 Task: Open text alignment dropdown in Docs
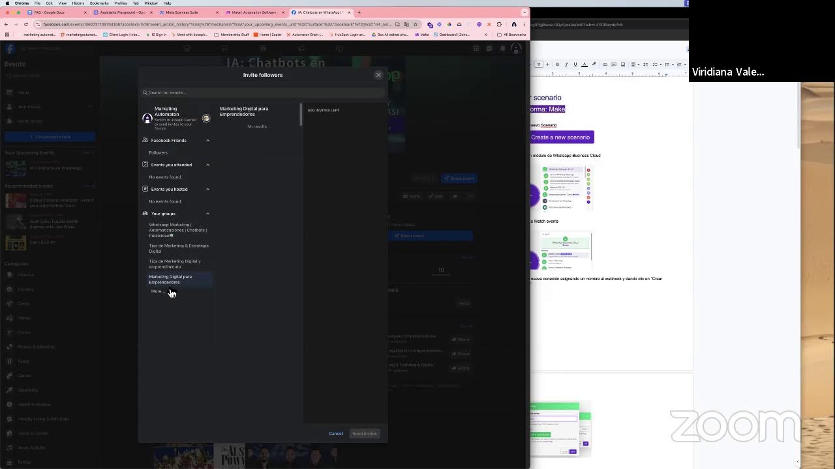coord(636,64)
